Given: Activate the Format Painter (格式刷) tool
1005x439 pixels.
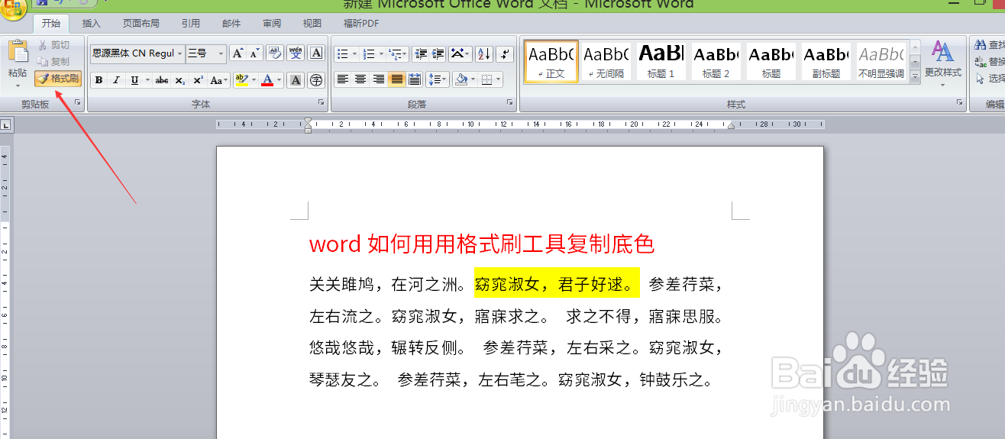Looking at the screenshot, I should (58, 78).
